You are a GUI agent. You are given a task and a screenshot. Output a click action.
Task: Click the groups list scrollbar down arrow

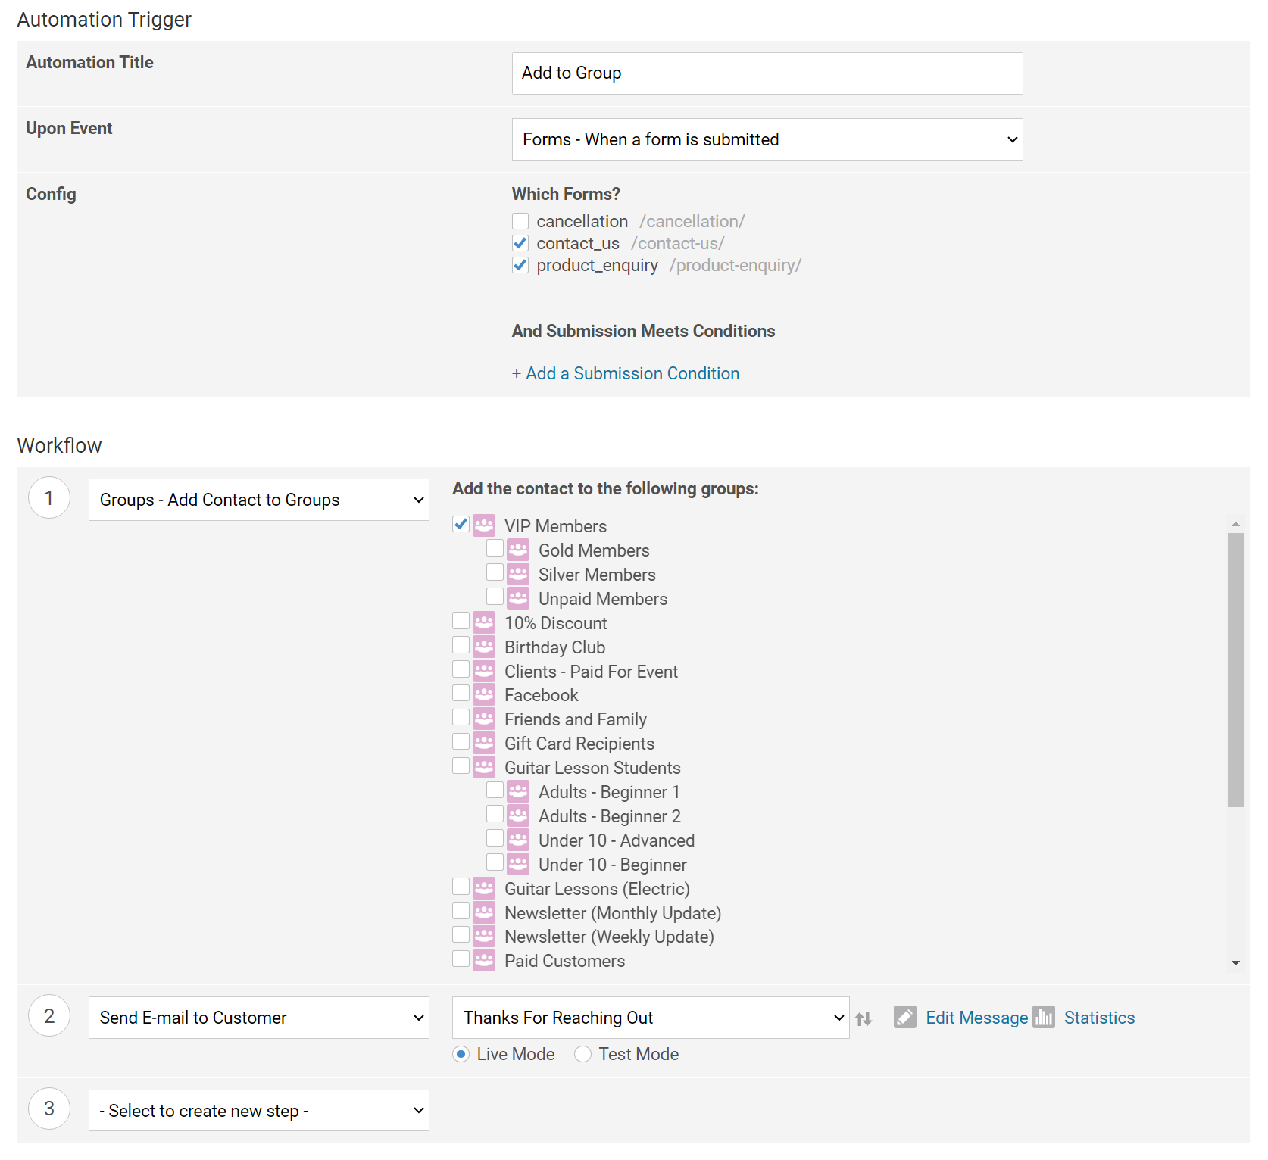[x=1235, y=963]
